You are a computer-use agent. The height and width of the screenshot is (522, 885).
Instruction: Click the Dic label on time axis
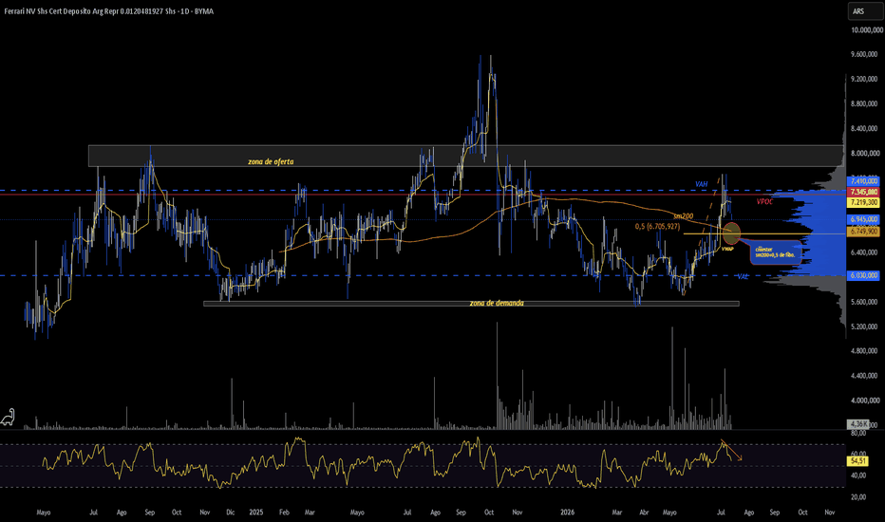tap(231, 513)
